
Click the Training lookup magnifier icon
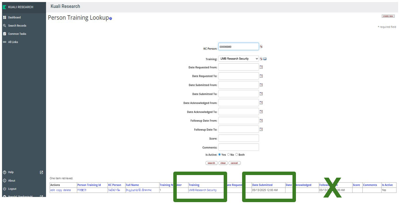[261, 59]
